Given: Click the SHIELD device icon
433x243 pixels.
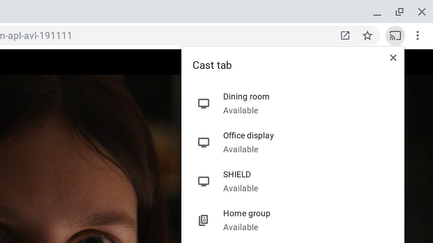Looking at the screenshot, I should (x=204, y=181).
